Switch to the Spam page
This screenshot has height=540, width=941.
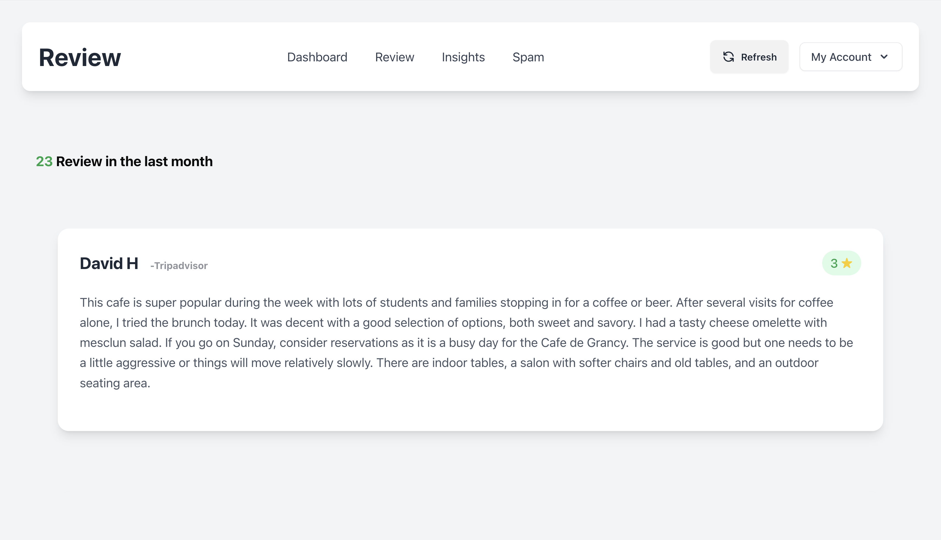528,57
